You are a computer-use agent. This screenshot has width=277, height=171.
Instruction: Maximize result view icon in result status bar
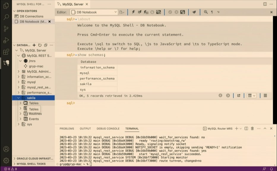239,95
